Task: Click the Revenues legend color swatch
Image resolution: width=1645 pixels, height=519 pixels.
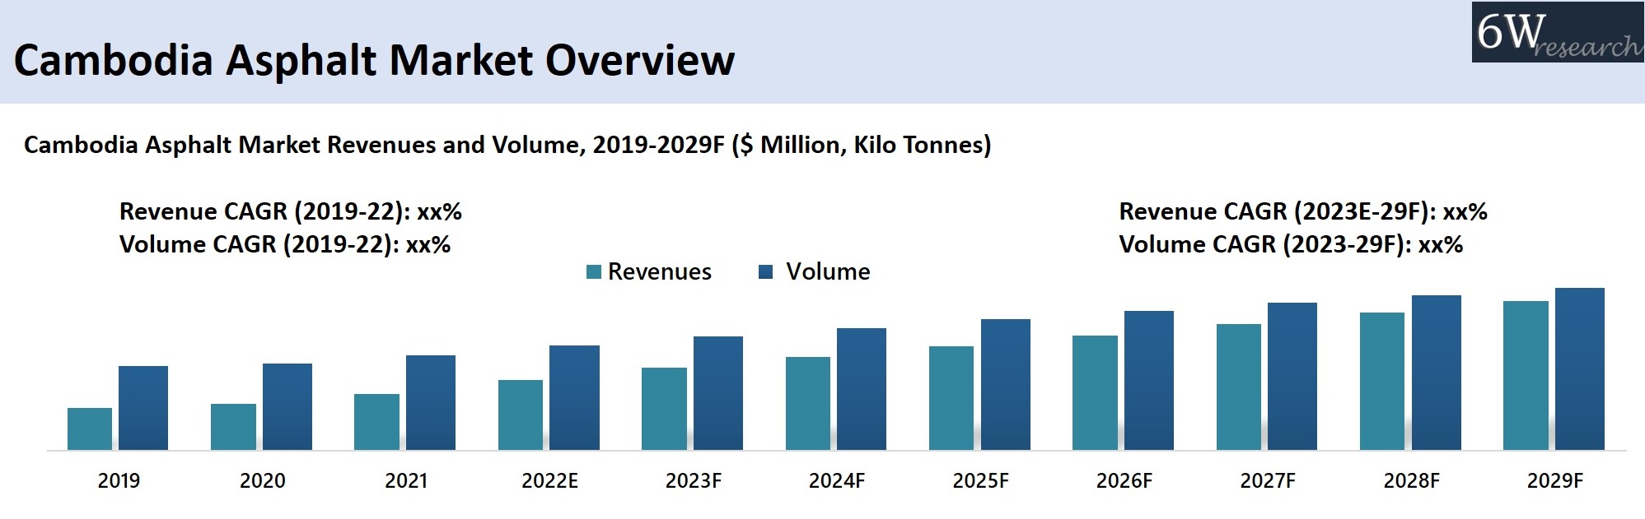Action: click(593, 272)
